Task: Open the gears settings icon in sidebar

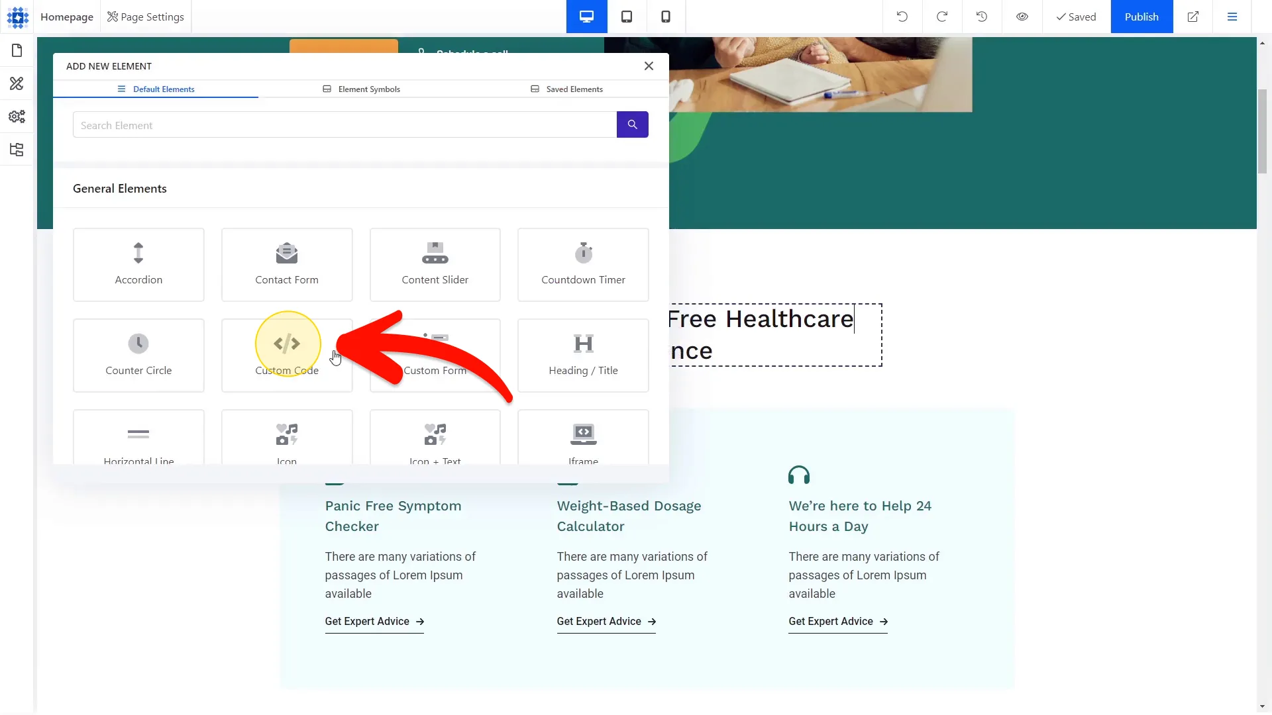Action: click(x=17, y=117)
